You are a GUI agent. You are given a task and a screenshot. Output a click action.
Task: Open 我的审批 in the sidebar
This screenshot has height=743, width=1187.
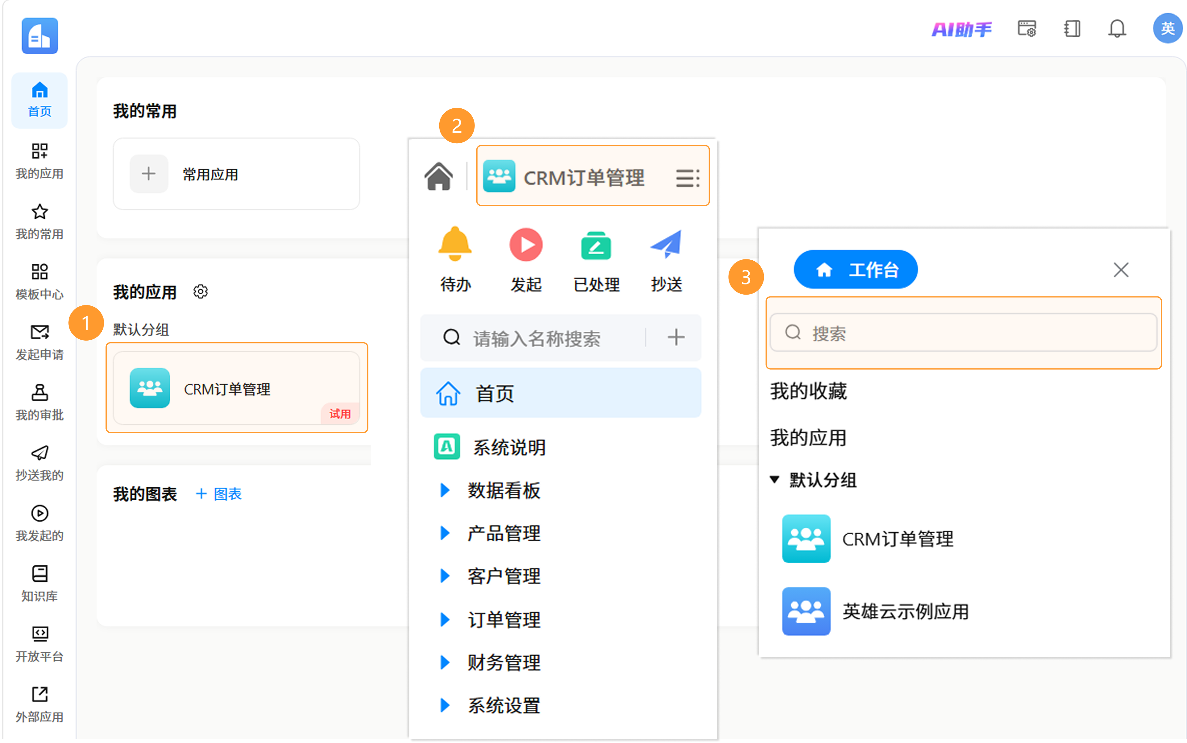point(39,403)
